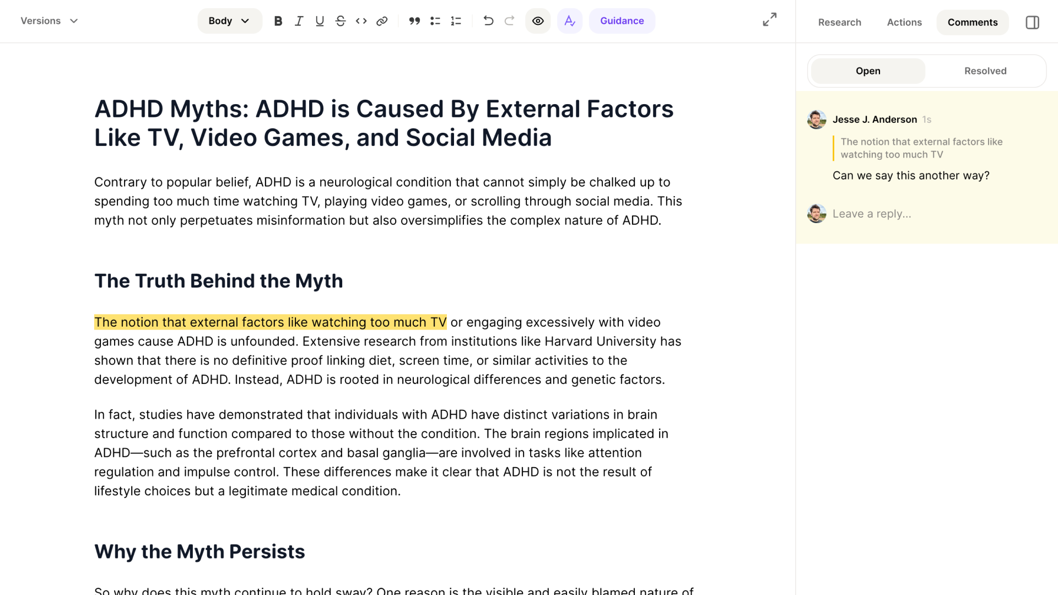This screenshot has height=595, width=1058.
Task: Underline the selected text
Action: [320, 21]
